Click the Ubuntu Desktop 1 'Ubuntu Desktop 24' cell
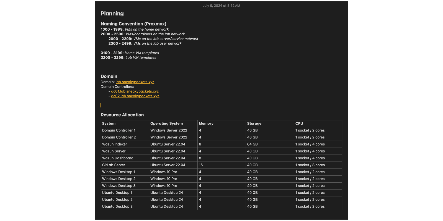 point(173,193)
